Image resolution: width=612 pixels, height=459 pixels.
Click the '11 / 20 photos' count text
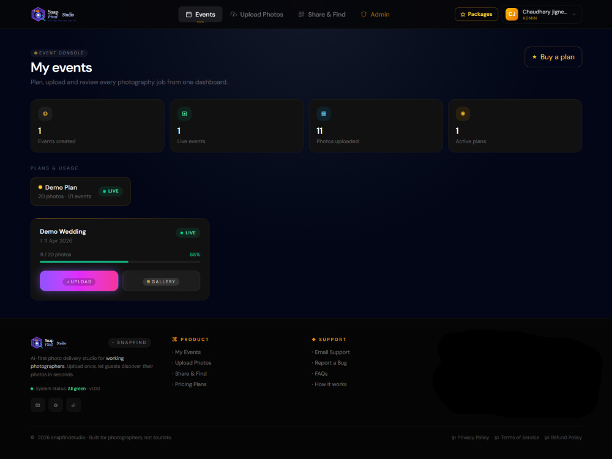point(56,255)
